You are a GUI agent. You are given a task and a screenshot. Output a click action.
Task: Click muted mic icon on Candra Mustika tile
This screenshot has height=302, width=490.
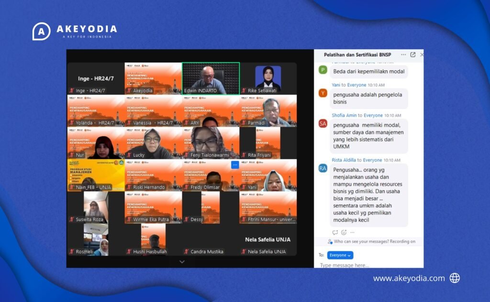pyautogui.click(x=186, y=251)
